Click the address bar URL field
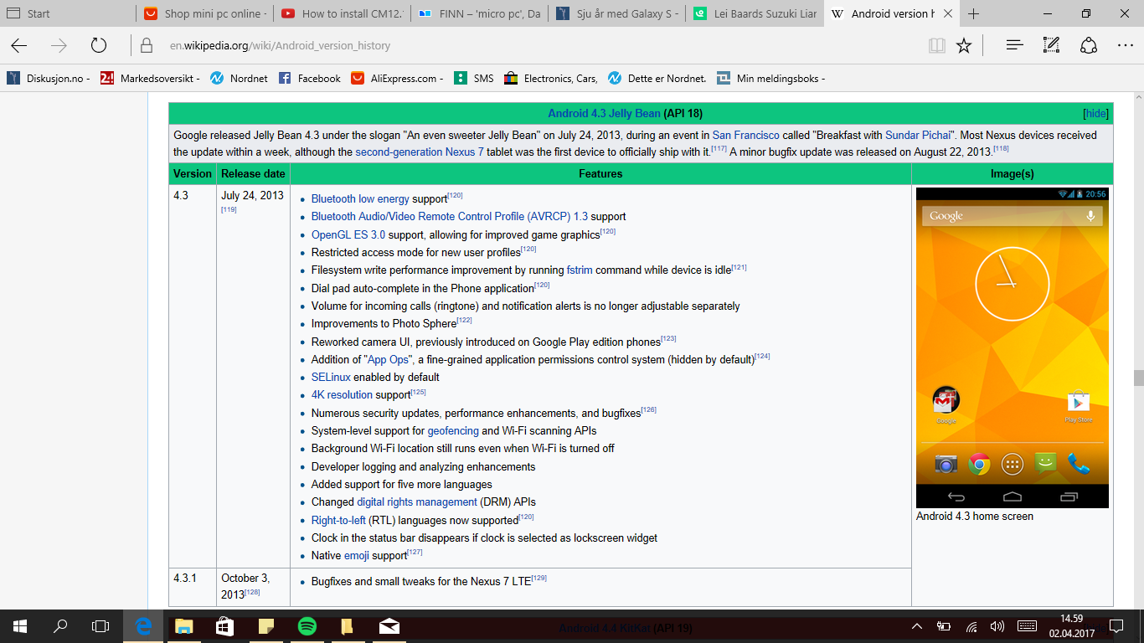The height and width of the screenshot is (643, 1144). coord(528,46)
